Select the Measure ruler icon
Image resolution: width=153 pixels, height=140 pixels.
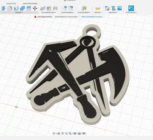point(98,8)
